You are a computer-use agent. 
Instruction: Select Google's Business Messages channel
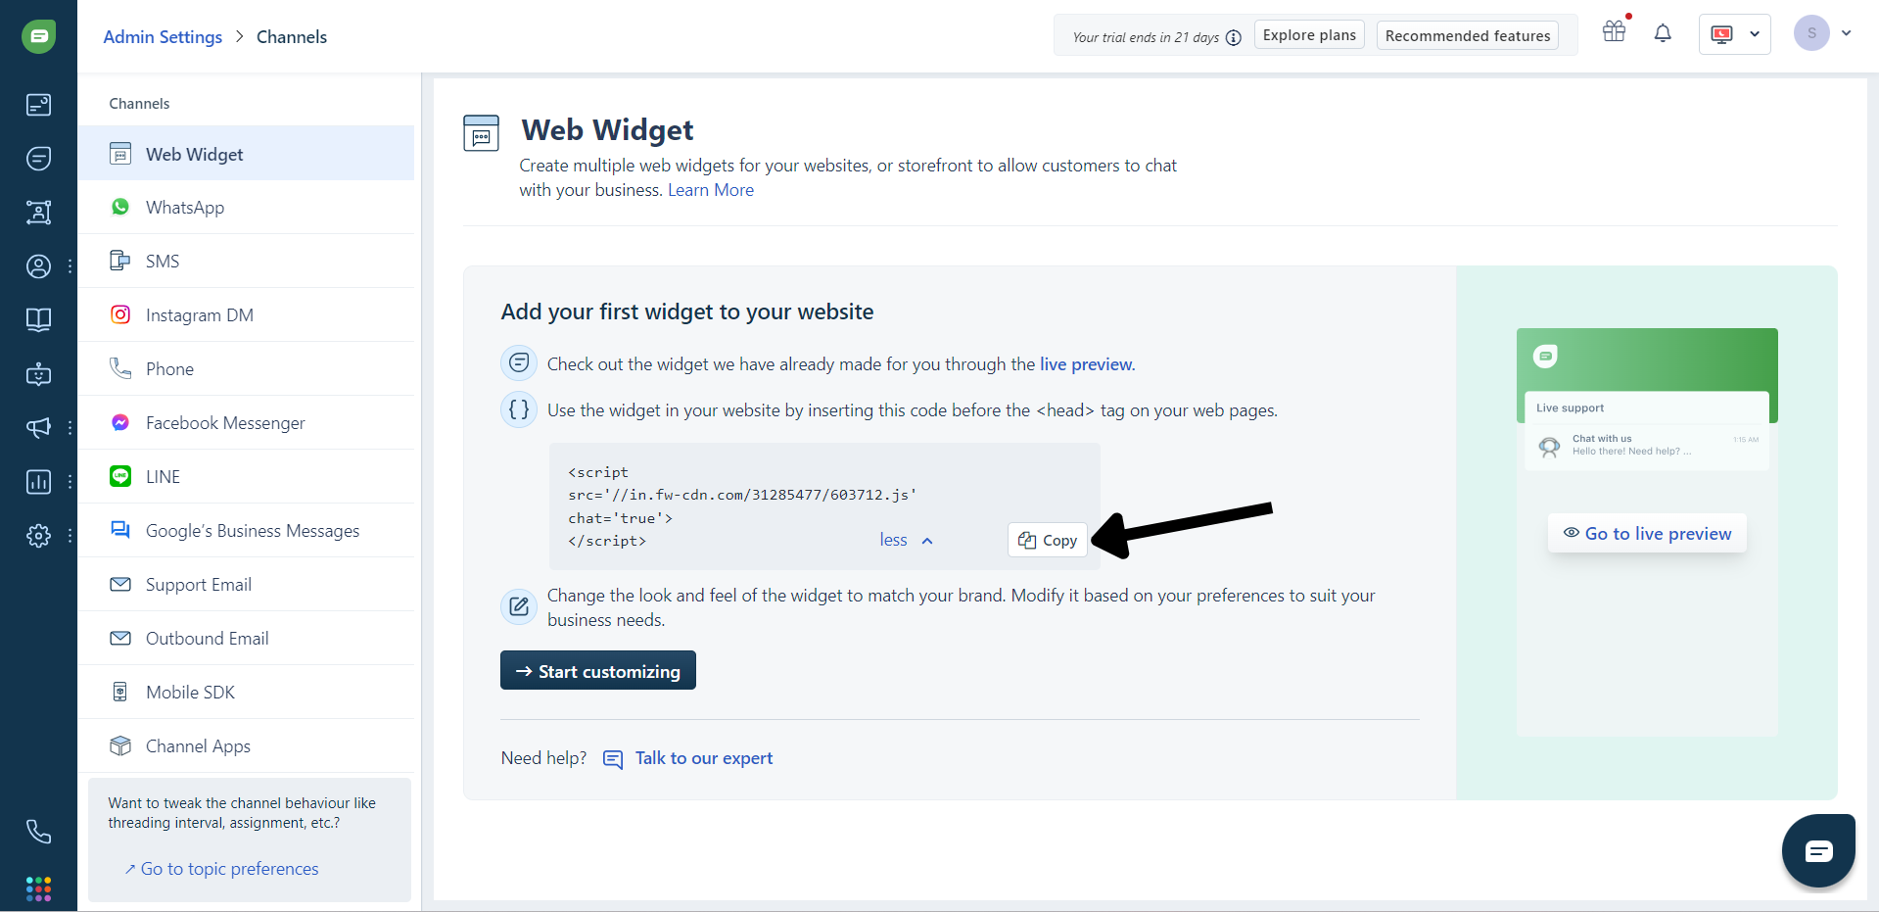click(x=246, y=531)
